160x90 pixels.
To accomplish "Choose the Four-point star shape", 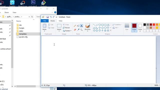I will tap(102, 30).
